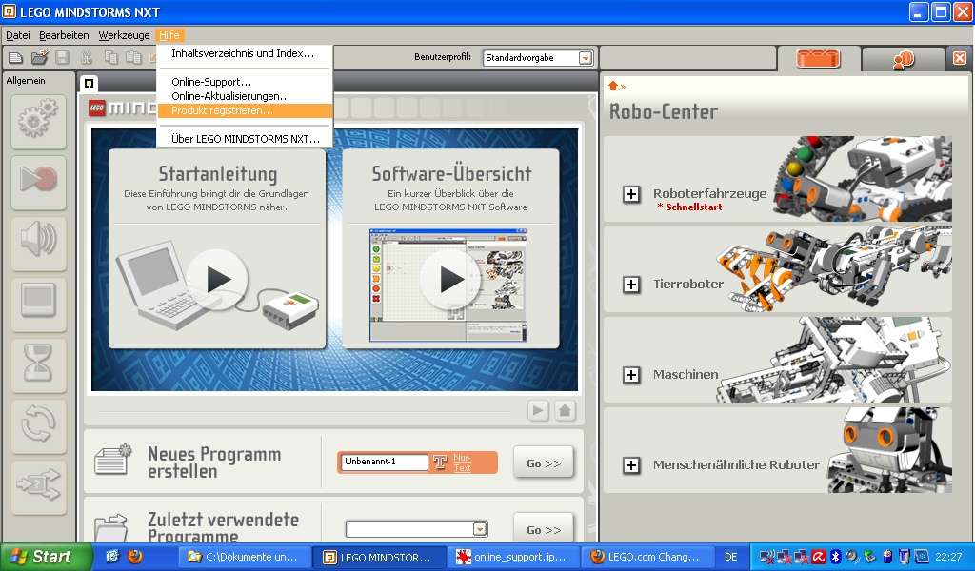Image resolution: width=975 pixels, height=571 pixels.
Task: Create a new document with the toolbar icon
Action: pyautogui.click(x=13, y=57)
